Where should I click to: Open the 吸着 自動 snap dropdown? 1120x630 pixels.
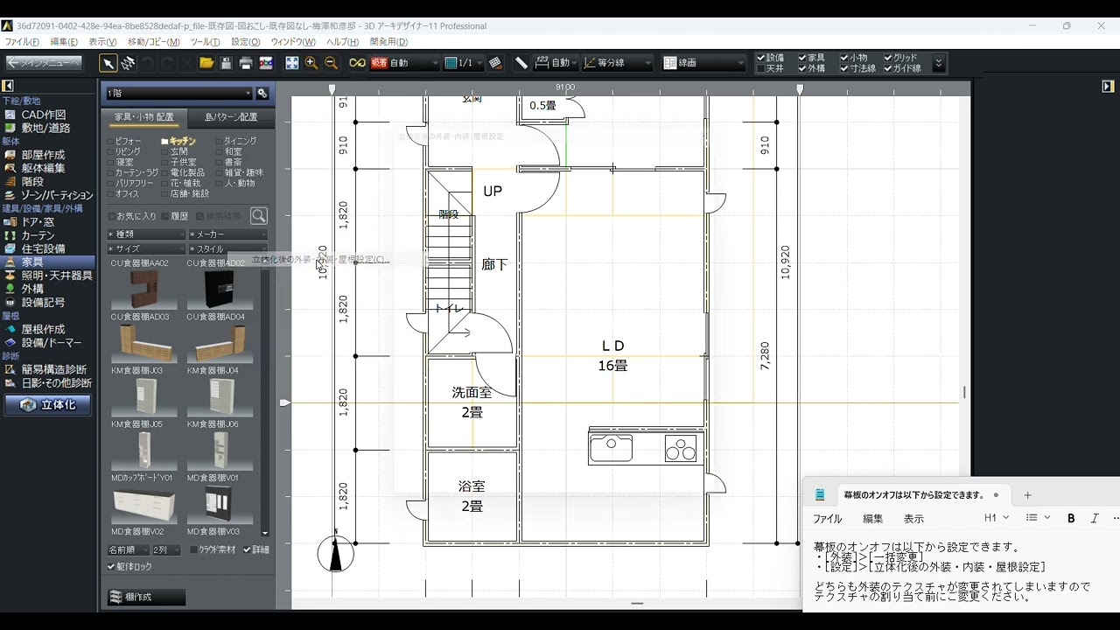coord(404,63)
